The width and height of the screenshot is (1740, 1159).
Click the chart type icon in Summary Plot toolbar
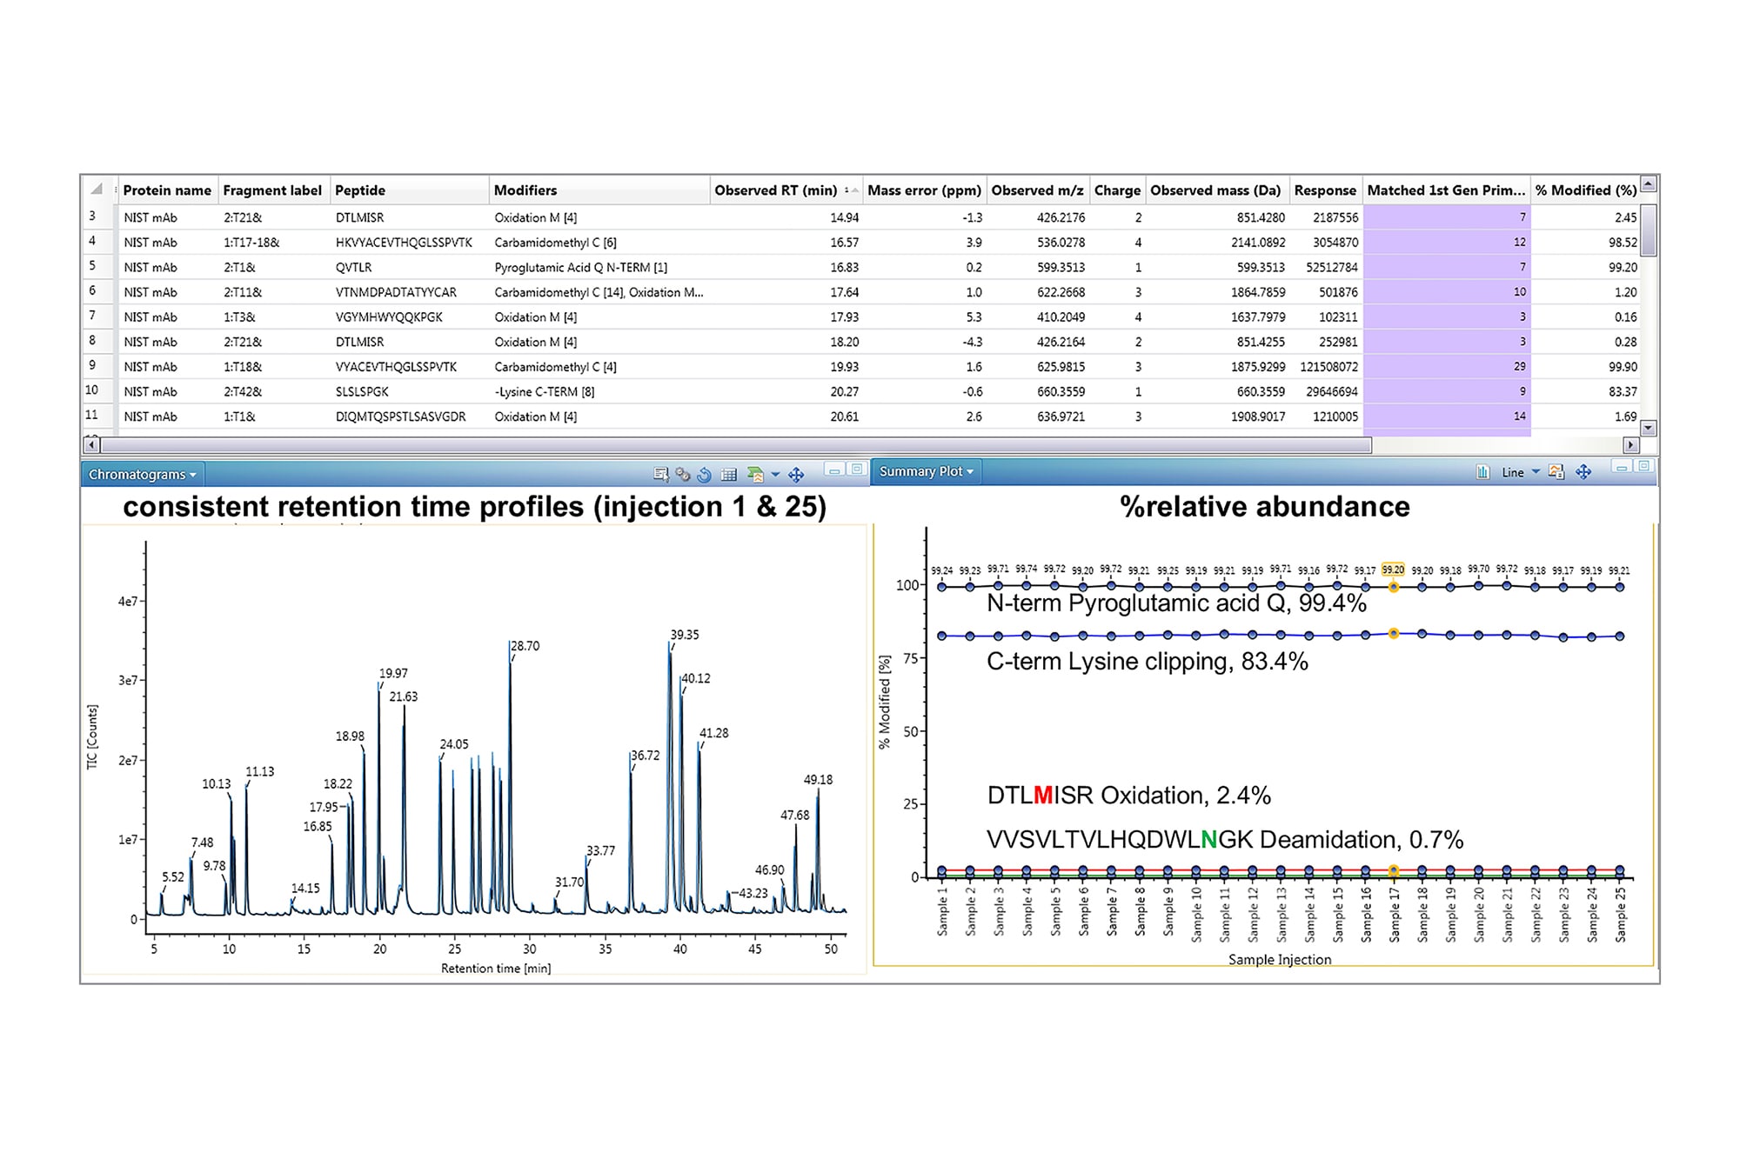(x=1482, y=474)
